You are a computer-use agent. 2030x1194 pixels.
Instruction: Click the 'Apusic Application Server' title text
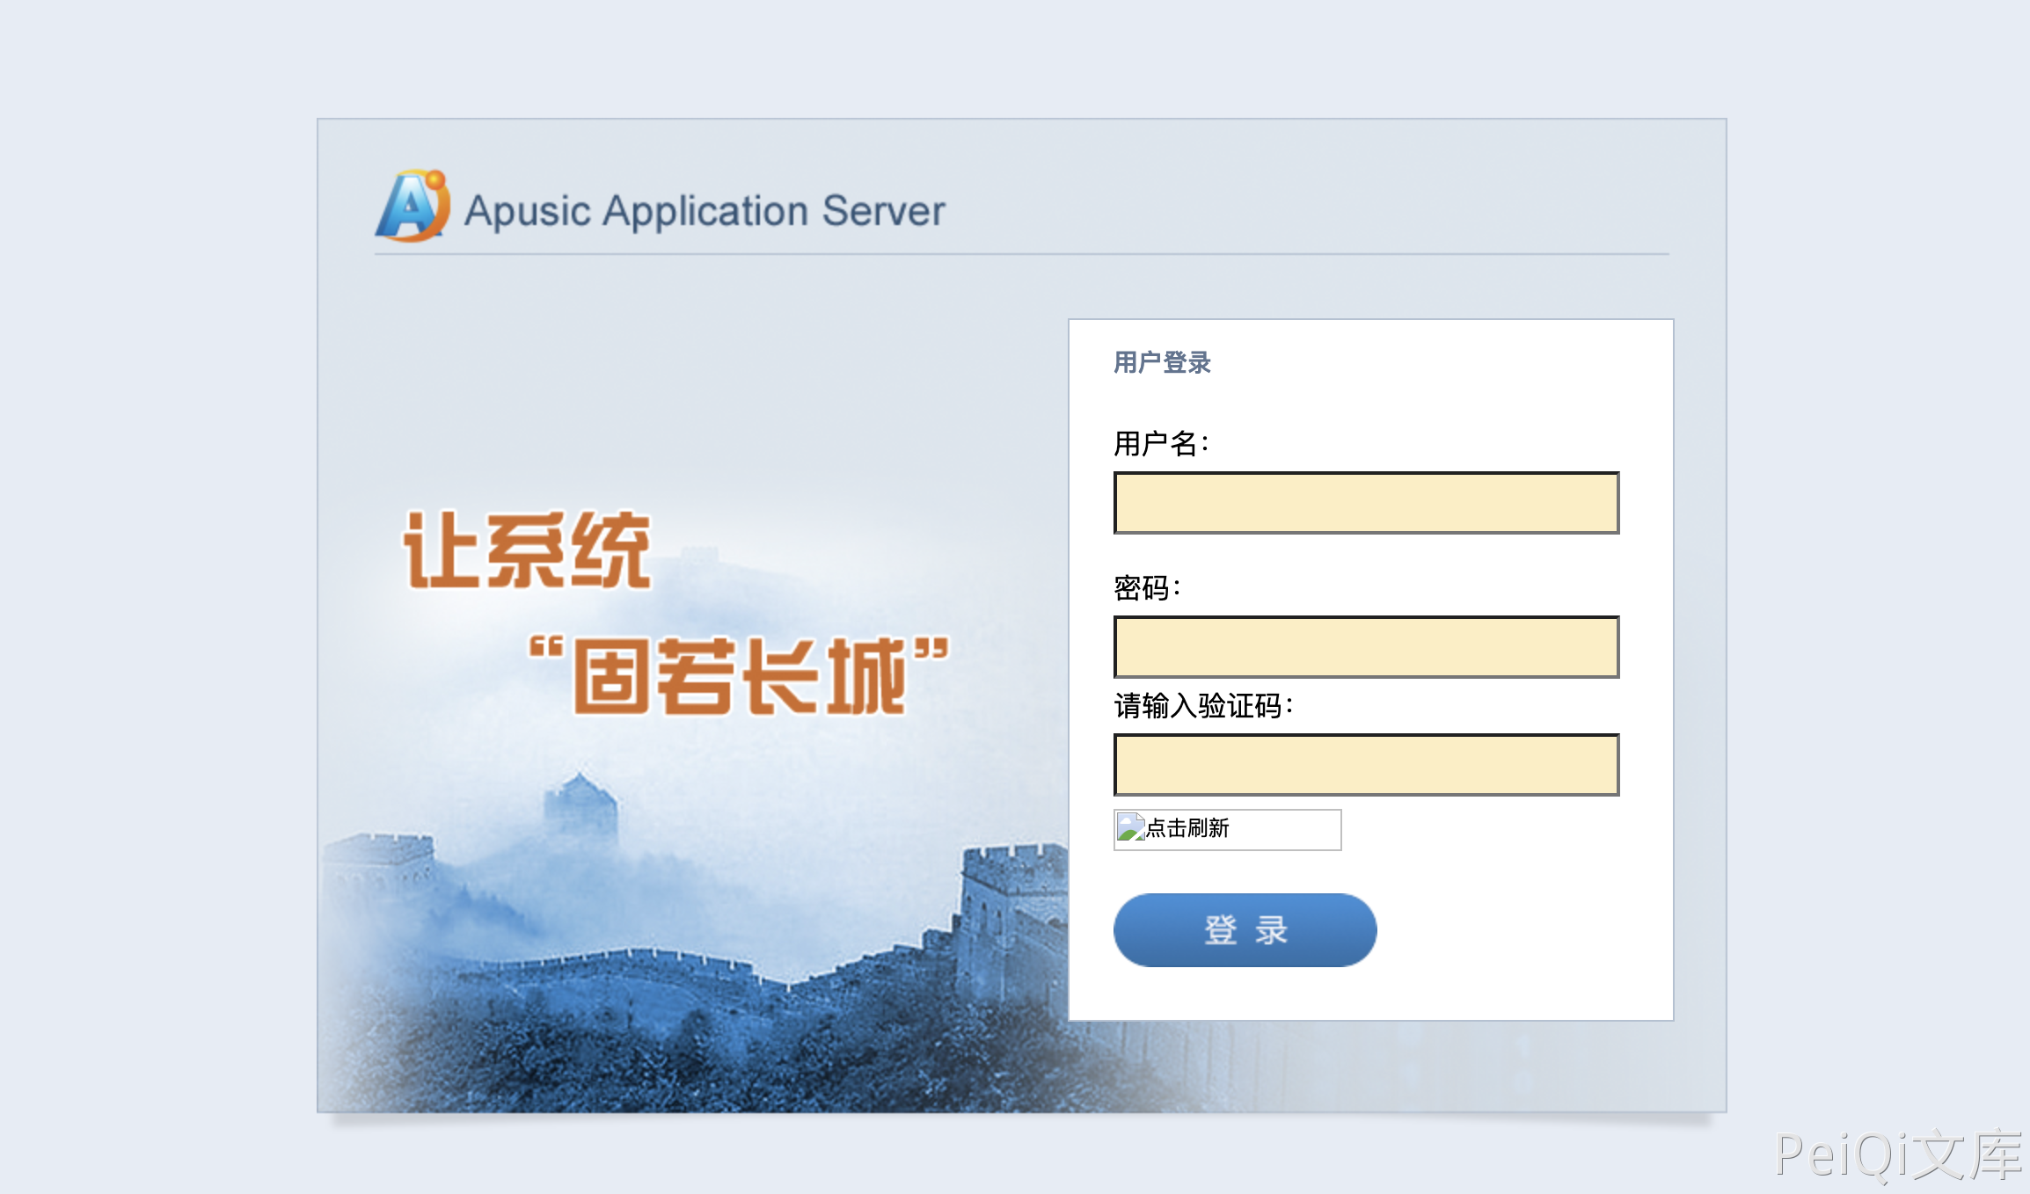point(704,212)
